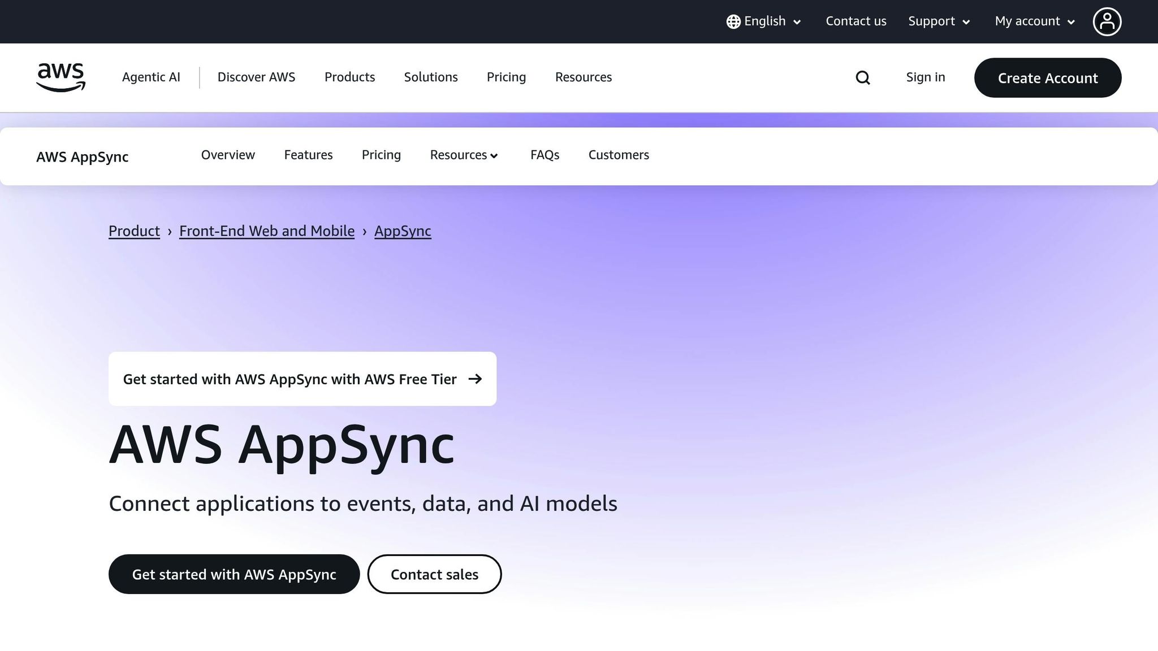Click the arrow icon in Free Tier banner

click(475, 379)
